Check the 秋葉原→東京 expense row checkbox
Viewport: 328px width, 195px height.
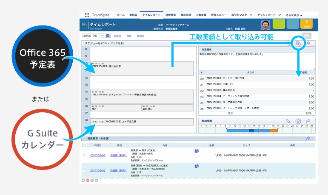[84, 156]
